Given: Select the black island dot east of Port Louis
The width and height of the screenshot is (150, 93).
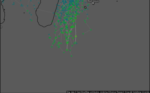Looking at the screenshot, I should pyautogui.click(x=117, y=1).
